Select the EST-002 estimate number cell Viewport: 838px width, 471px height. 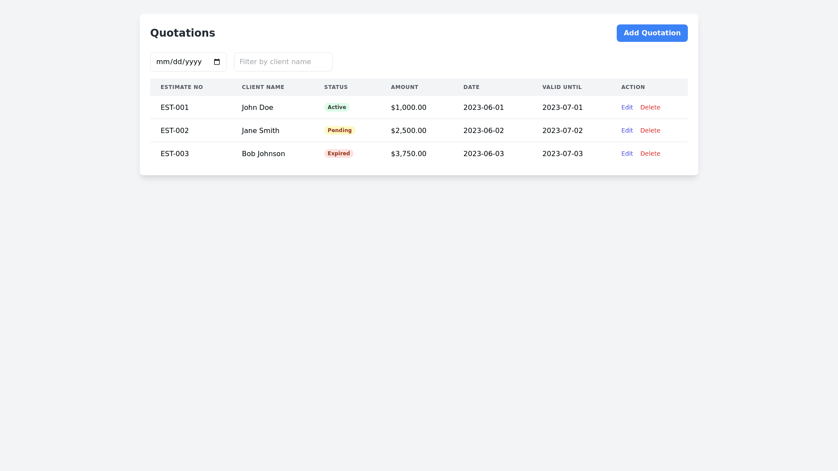point(175,130)
